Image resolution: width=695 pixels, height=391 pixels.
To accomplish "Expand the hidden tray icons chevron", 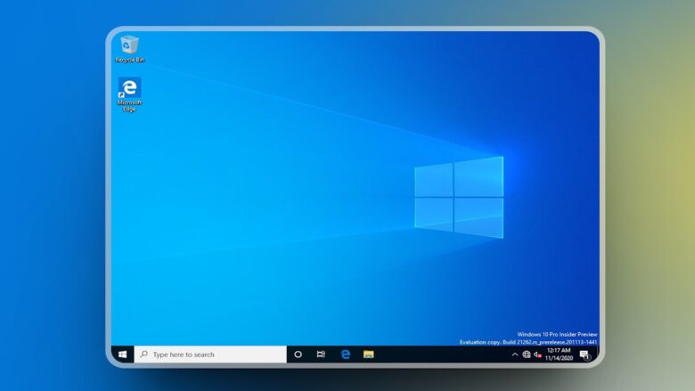I will 514,354.
